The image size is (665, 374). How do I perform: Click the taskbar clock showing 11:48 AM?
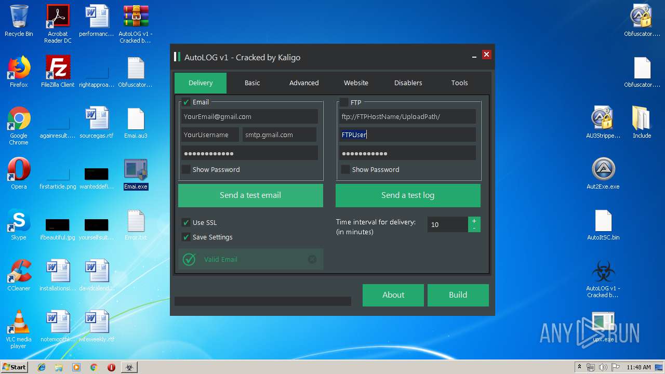coord(639,367)
